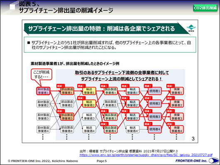
Task: Select the yellow 輸送事業者2 box
Action: 89,103
